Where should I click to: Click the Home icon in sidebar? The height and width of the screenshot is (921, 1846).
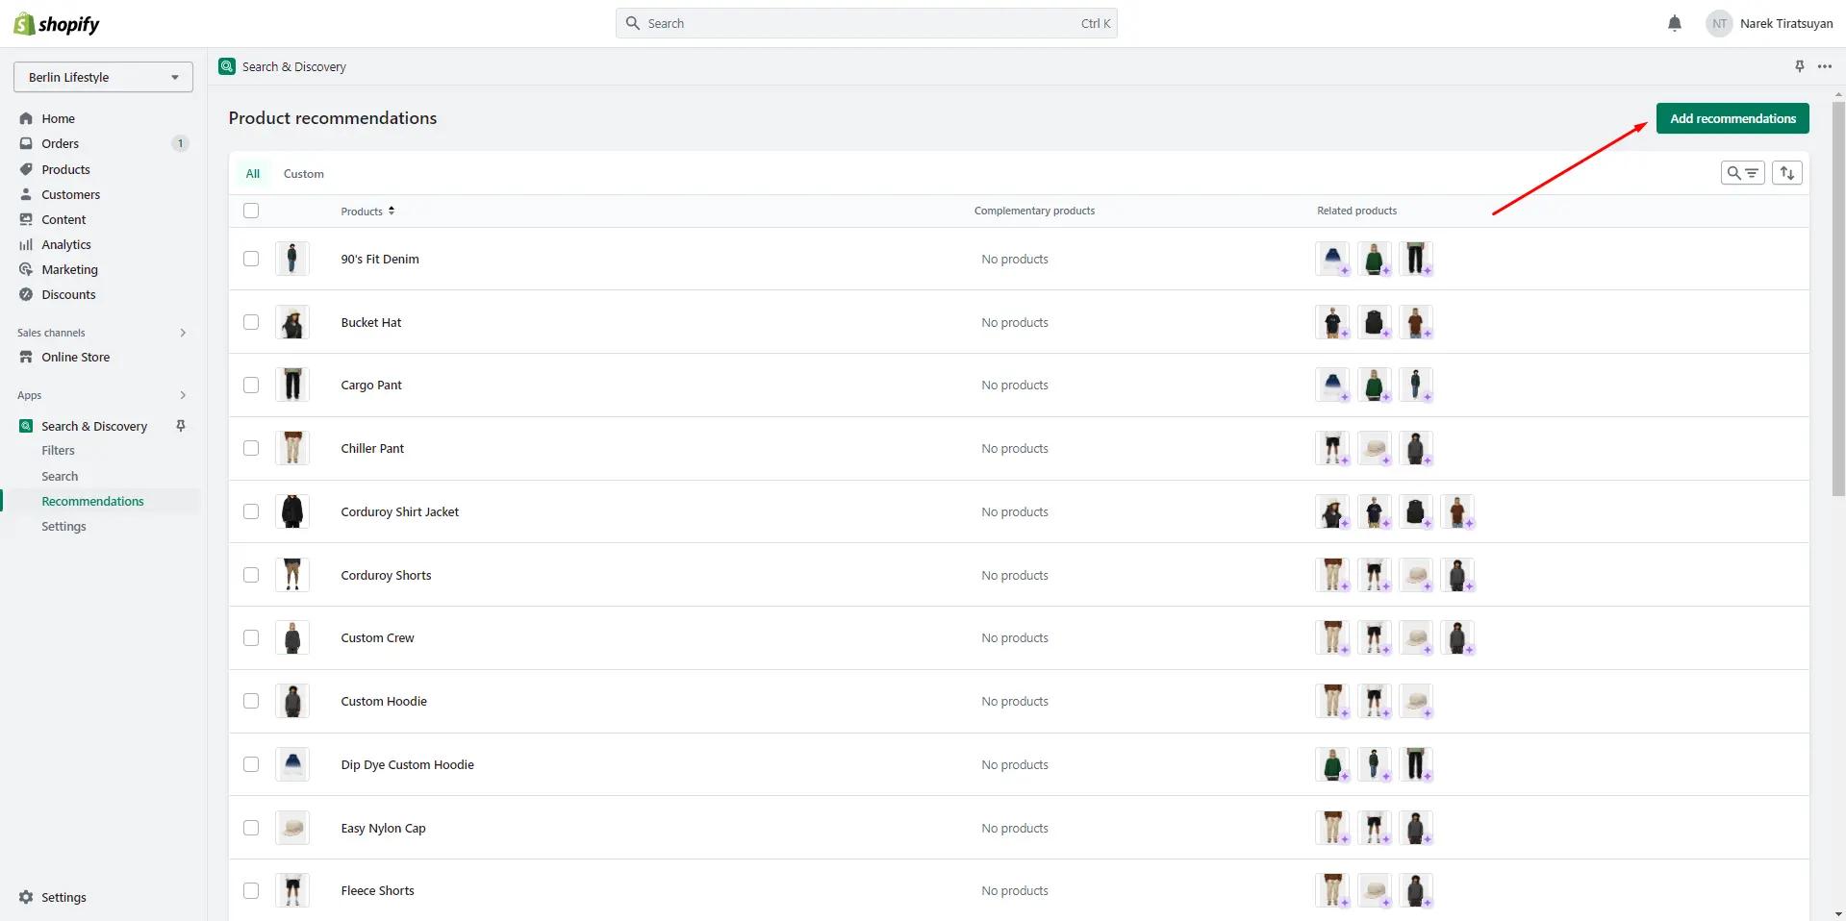coord(26,118)
